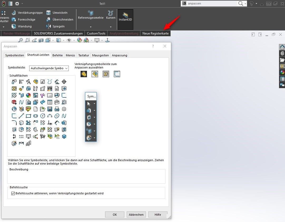Pick the blank new document icon

pyautogui.click(x=36, y=109)
